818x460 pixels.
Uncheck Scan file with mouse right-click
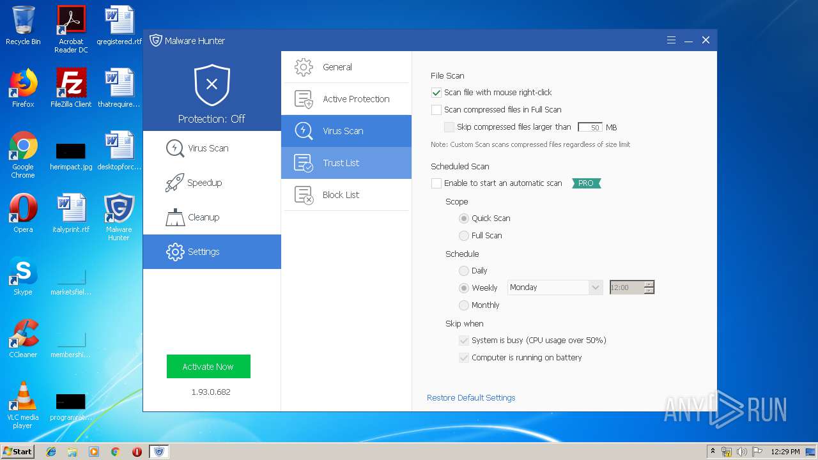pyautogui.click(x=436, y=93)
